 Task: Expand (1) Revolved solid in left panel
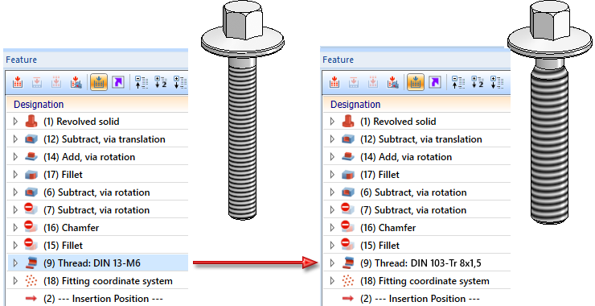click(15, 122)
